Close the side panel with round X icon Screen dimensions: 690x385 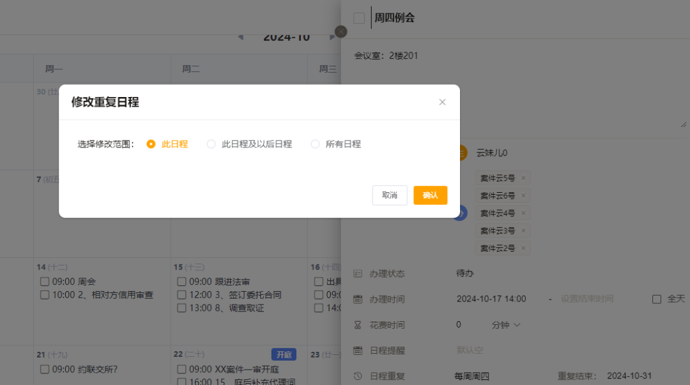(x=341, y=31)
